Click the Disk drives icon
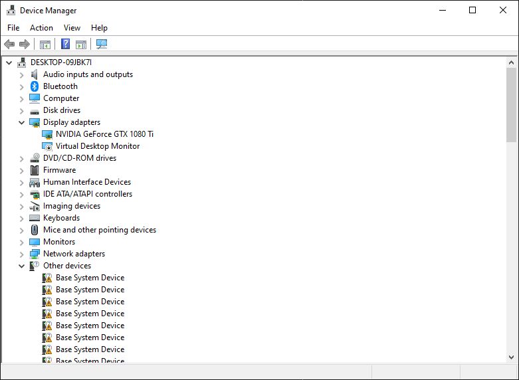Image resolution: width=519 pixels, height=380 pixels. [x=35, y=111]
